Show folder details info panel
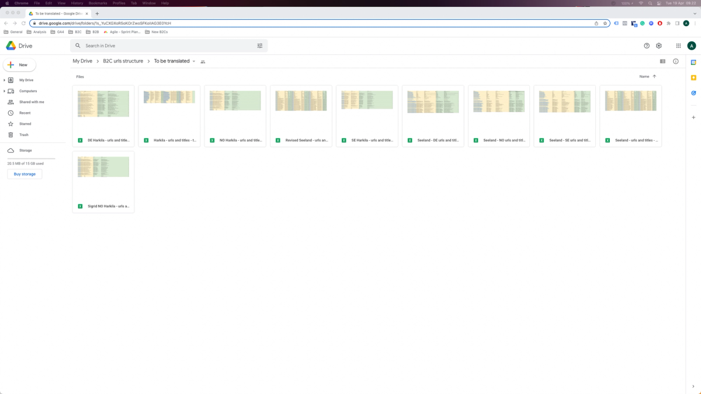Screen dimensions: 701x394 click(x=676, y=61)
